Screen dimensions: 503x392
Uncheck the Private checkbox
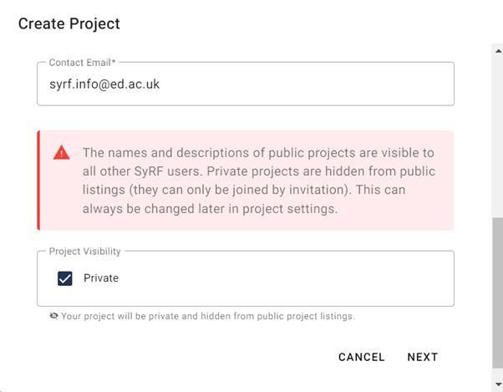65,278
